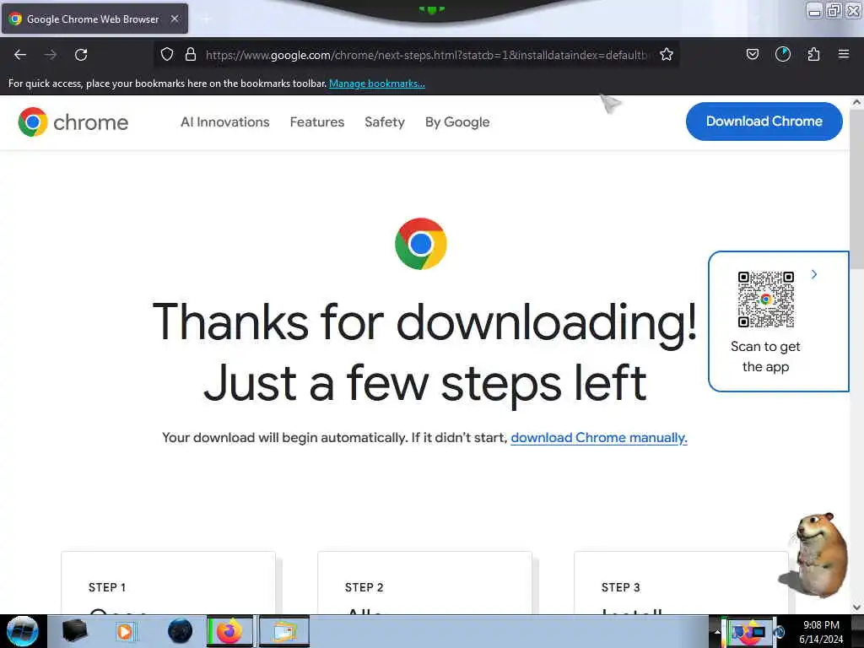View site security via padlock icon
Screen dimensions: 864x648
[x=191, y=54]
